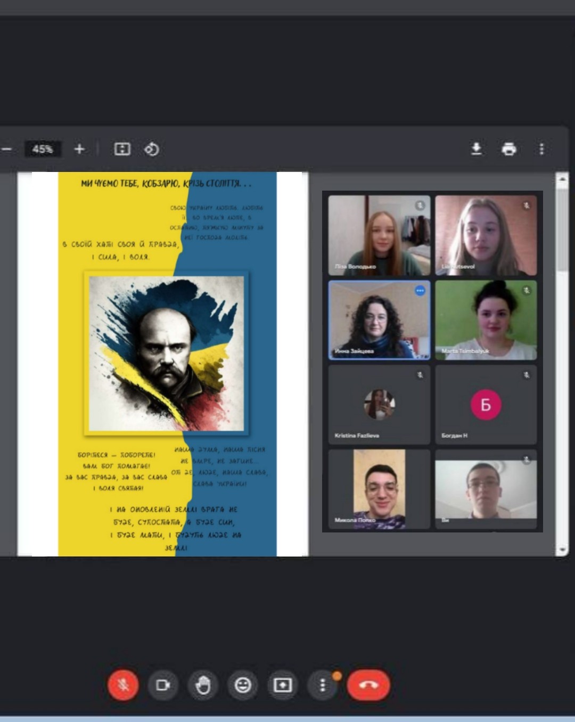Click scrollbar down arrow in PDF viewer

pos(562,550)
